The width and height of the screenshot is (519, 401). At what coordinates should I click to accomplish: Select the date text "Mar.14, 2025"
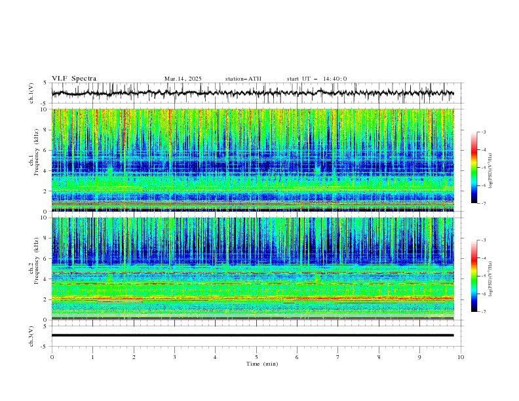(x=183, y=79)
